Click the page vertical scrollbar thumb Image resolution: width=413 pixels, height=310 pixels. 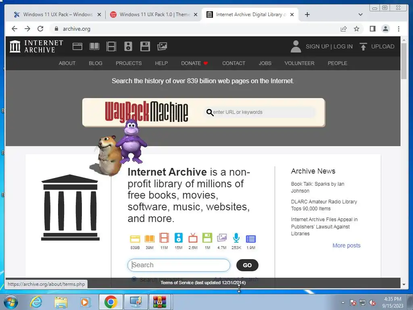pos(404,61)
